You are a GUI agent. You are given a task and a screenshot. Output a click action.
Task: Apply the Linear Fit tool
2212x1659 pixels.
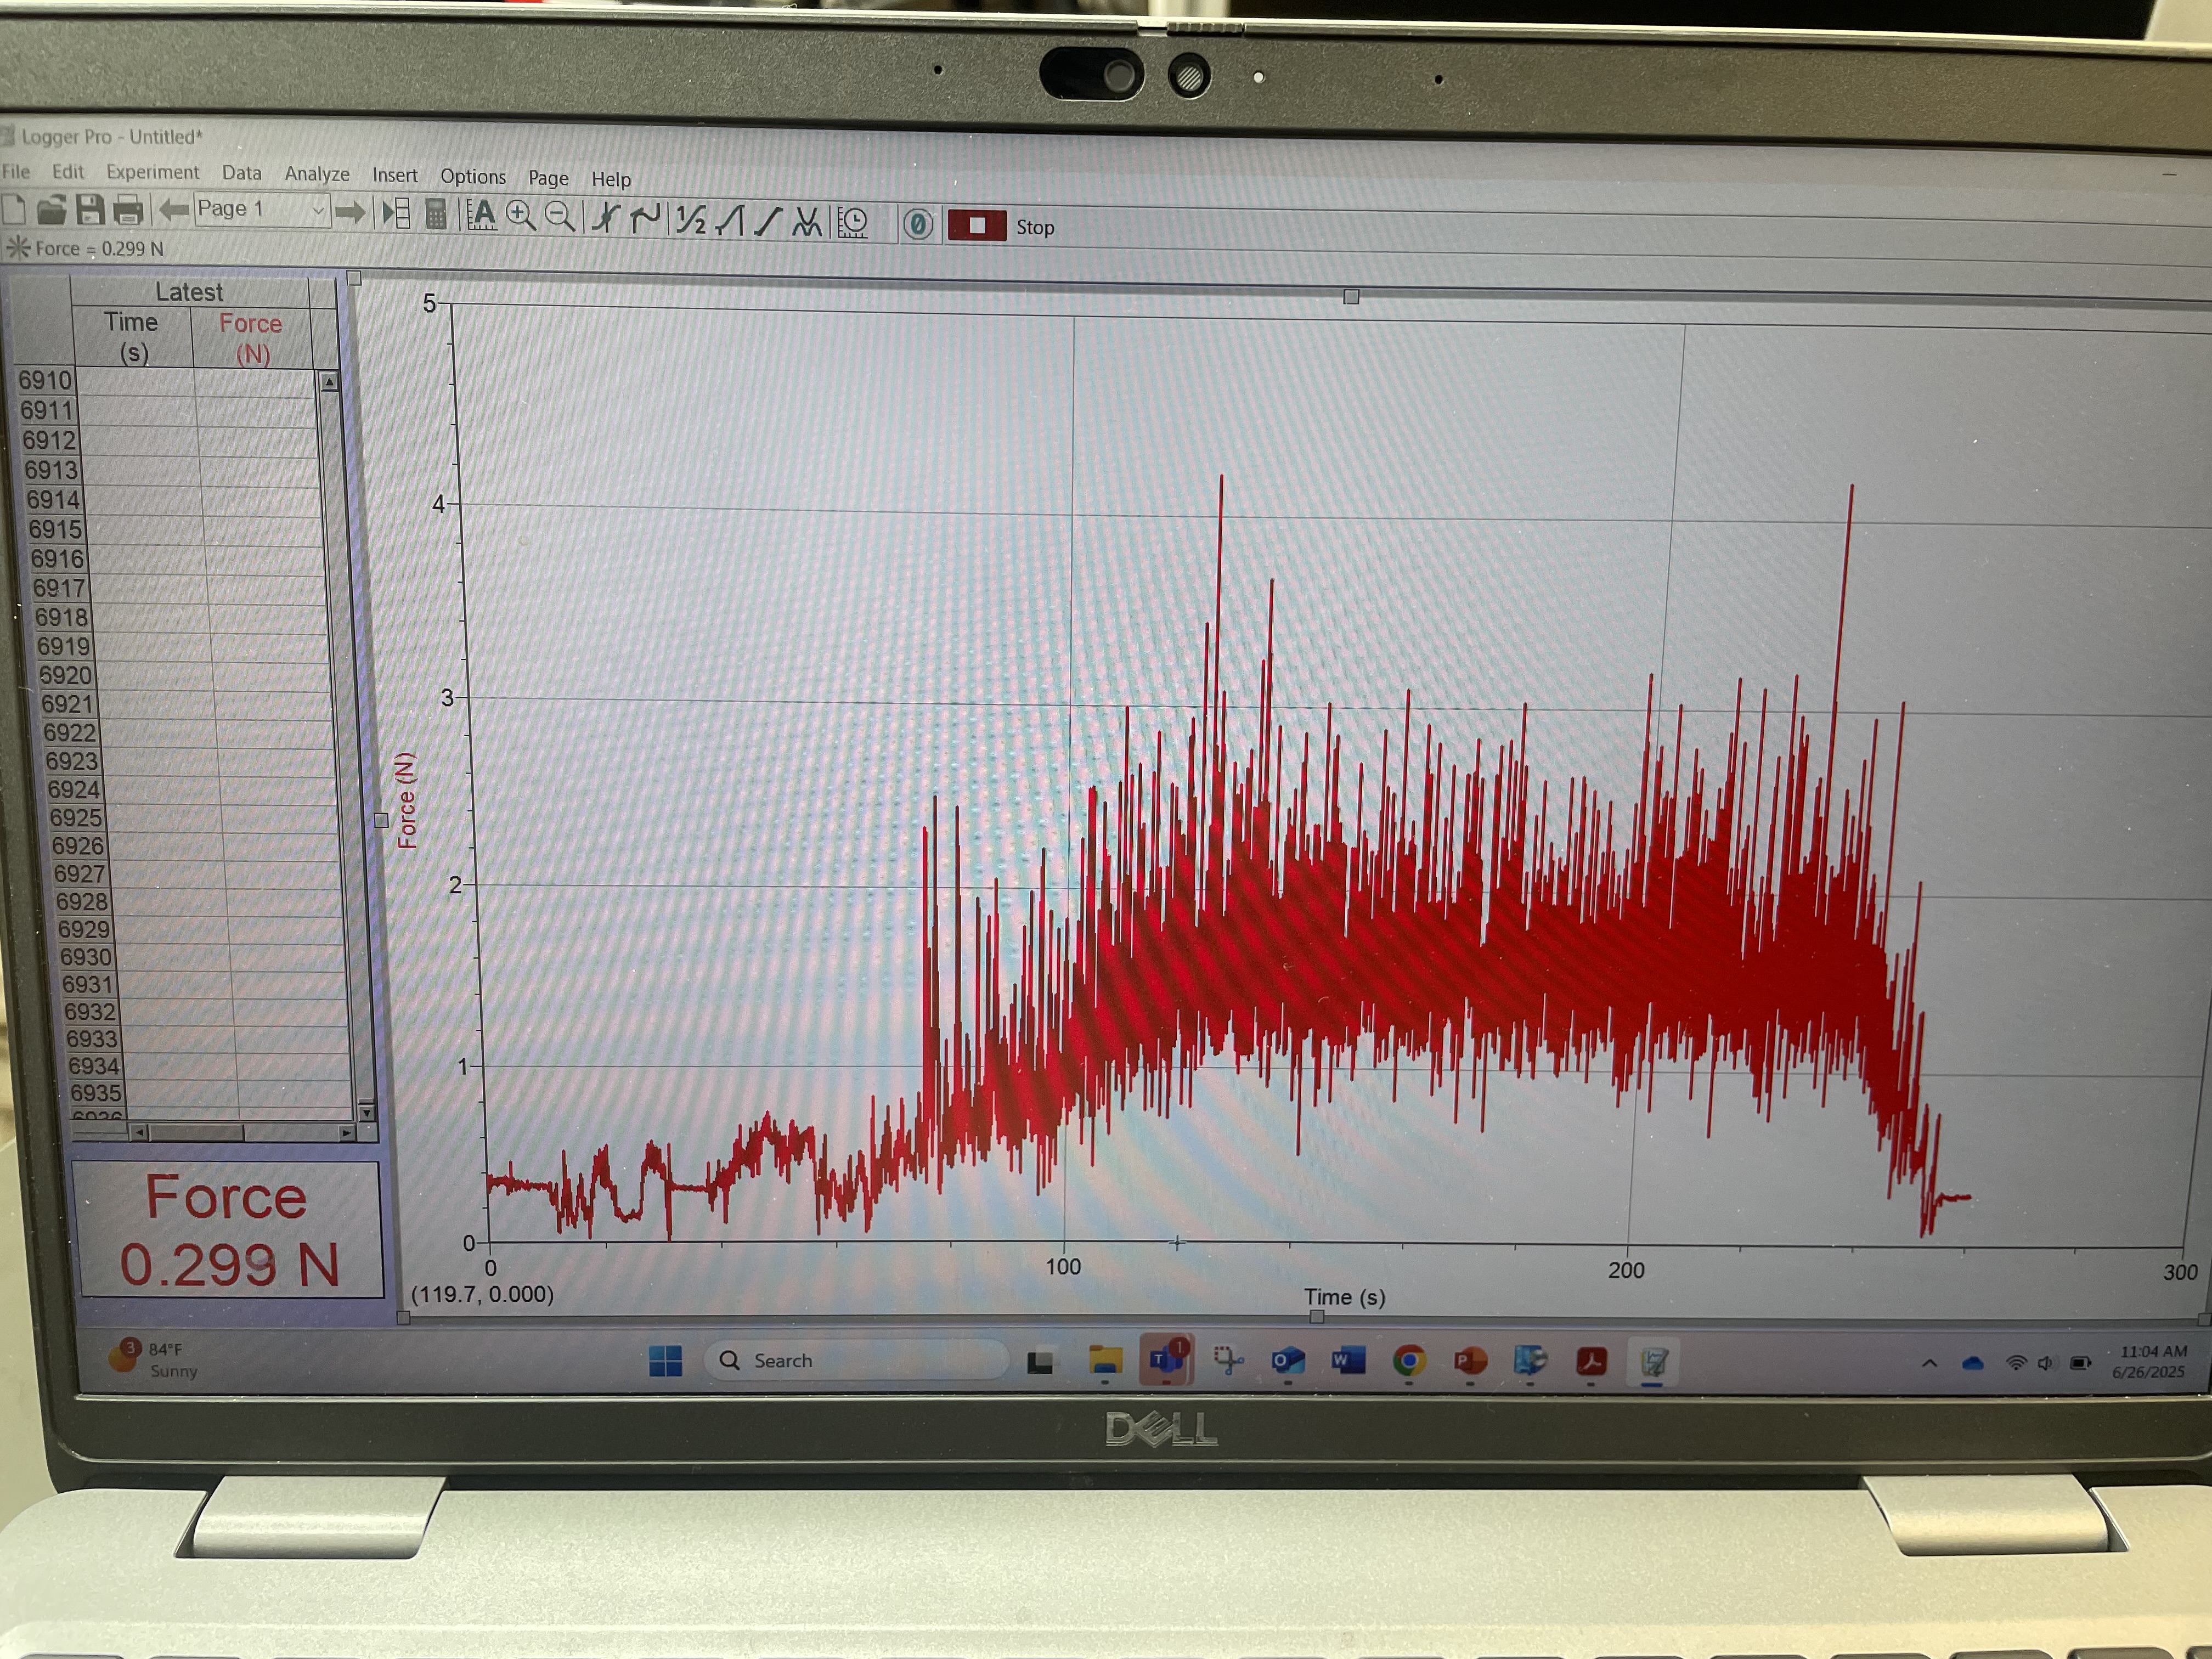(768, 221)
